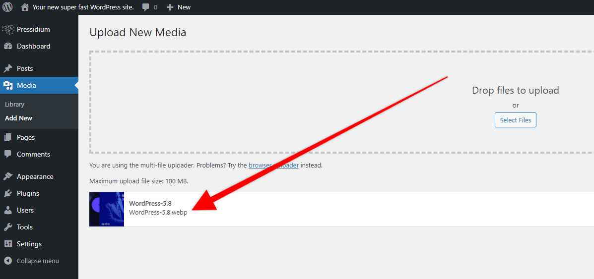Click the Posts pushpin icon
594x279 pixels.
(8, 68)
